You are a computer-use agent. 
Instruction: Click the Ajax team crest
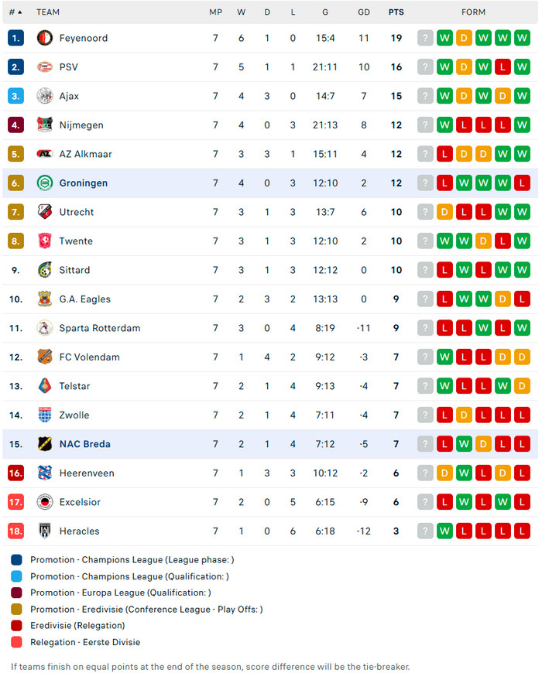pyautogui.click(x=45, y=96)
